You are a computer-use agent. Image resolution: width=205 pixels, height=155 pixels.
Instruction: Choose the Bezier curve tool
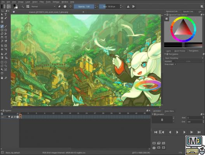pyautogui.click(x=2, y=37)
